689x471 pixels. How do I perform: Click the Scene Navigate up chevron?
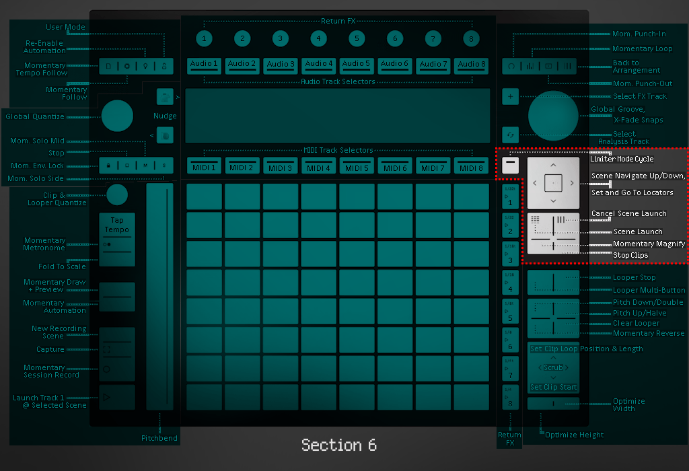[x=553, y=164]
